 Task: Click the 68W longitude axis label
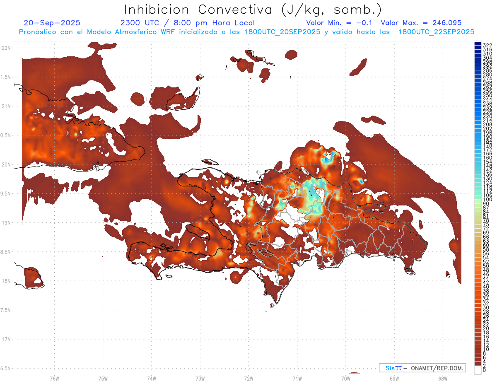click(x=442, y=378)
